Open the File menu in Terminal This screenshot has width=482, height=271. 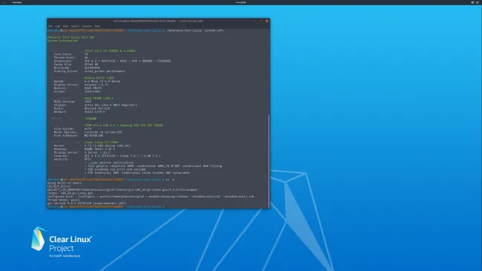click(50, 26)
